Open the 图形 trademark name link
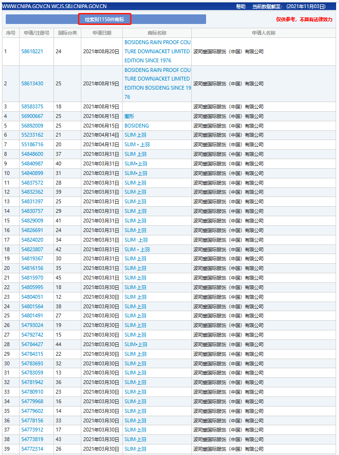Screen dimensions: 339x455 tap(129, 116)
